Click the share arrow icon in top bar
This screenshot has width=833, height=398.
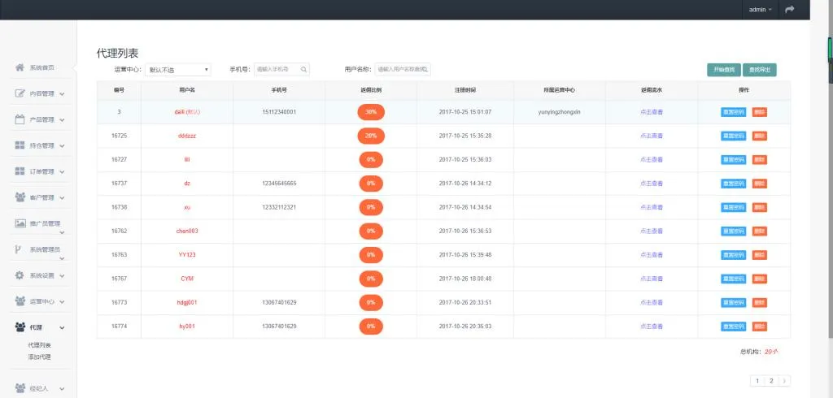[790, 10]
